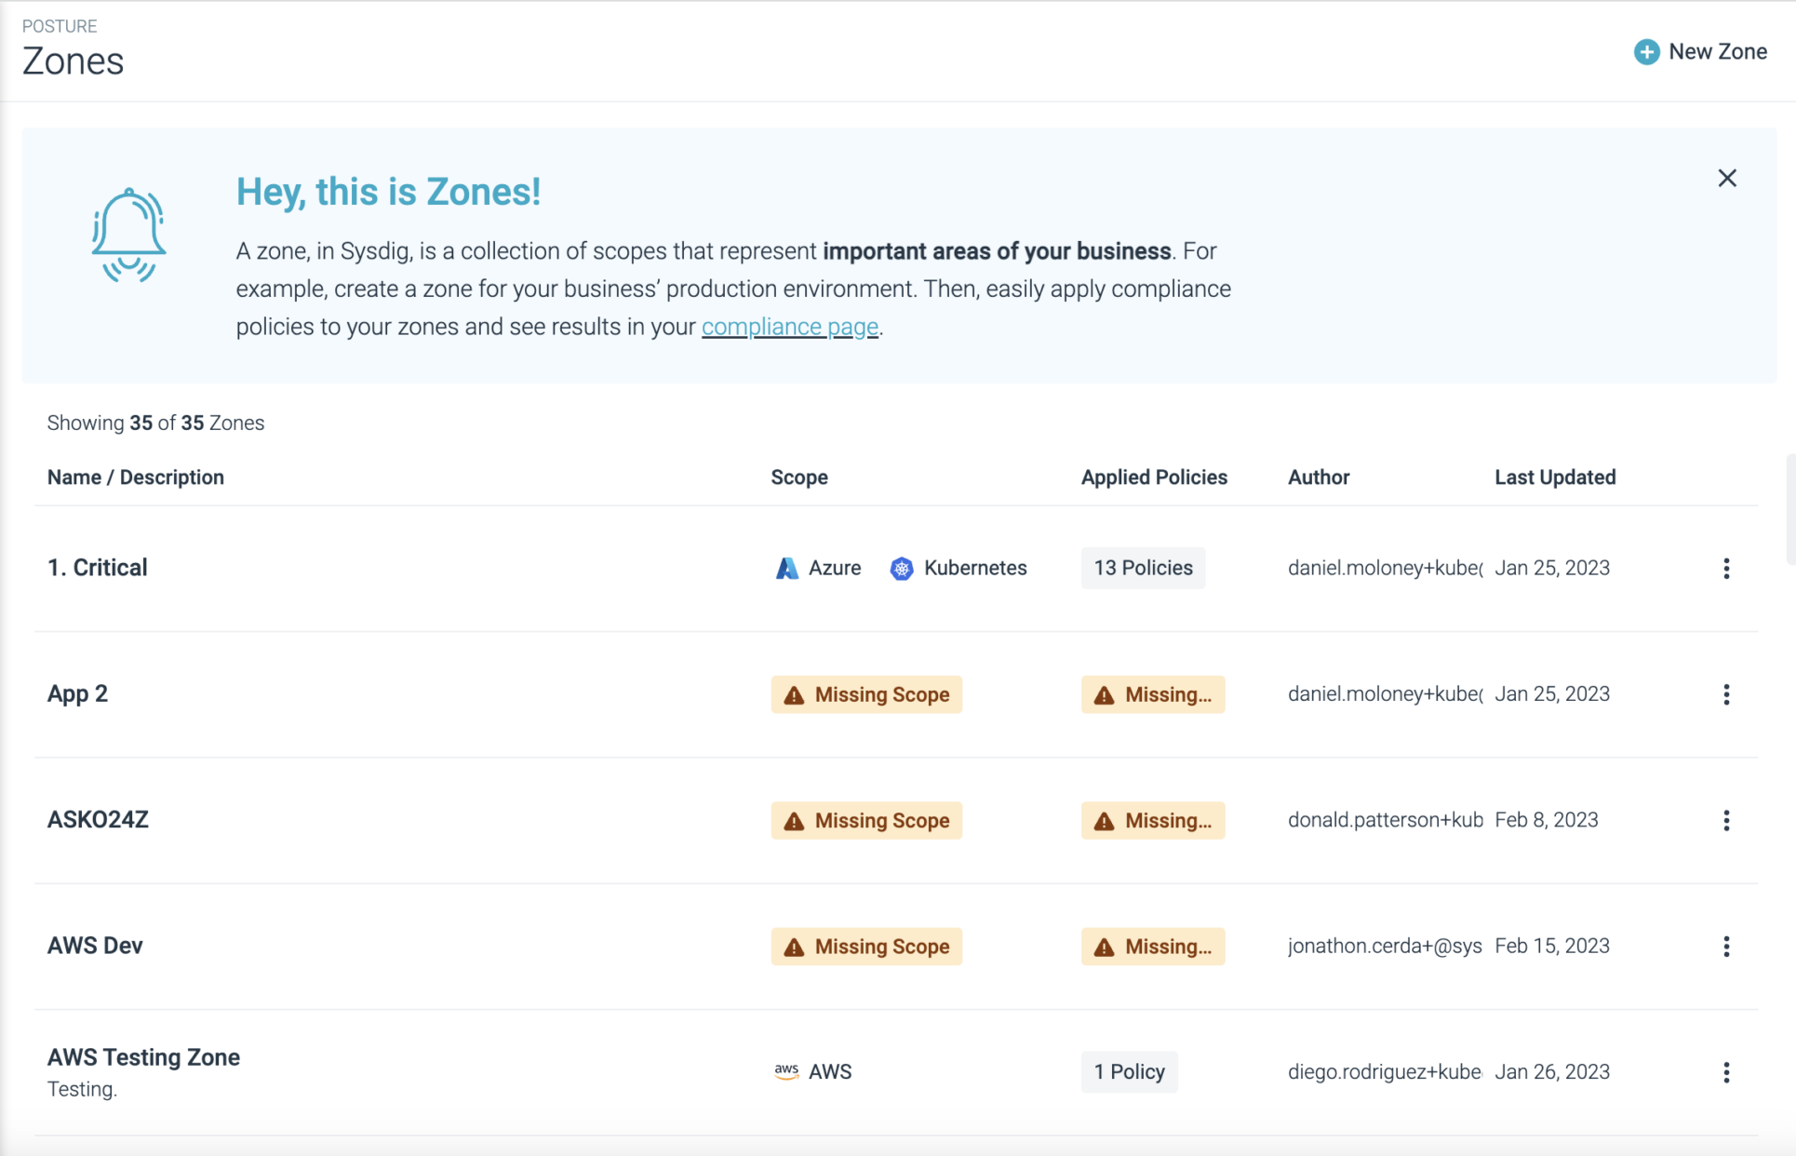
Task: Click the vertical scrollbar on right edge
Action: 1789,510
